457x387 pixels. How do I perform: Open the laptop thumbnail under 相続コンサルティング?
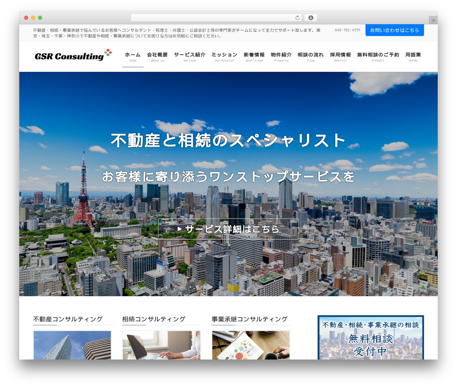click(161, 345)
